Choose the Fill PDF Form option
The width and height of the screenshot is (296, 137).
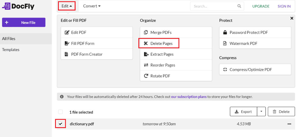click(97, 43)
